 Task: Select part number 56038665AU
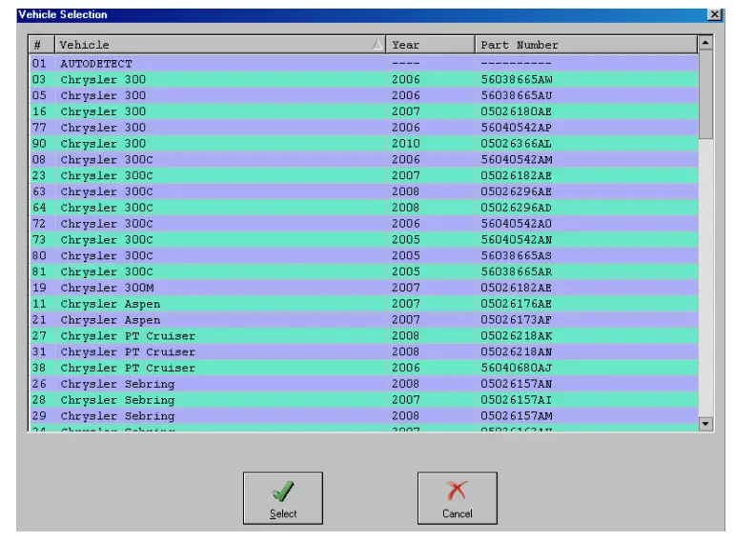[x=517, y=95]
